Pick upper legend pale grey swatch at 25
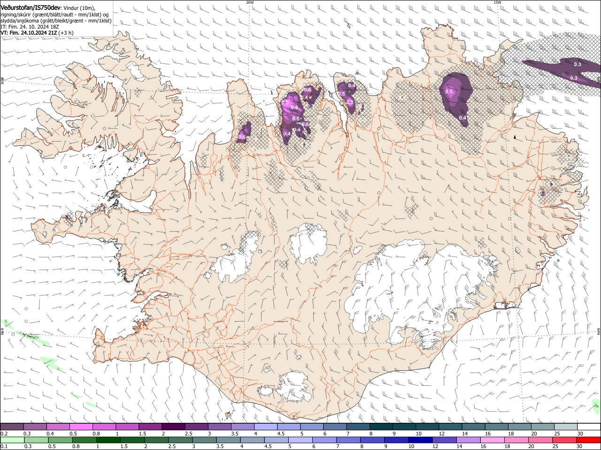The image size is (601, 450). tap(566, 427)
